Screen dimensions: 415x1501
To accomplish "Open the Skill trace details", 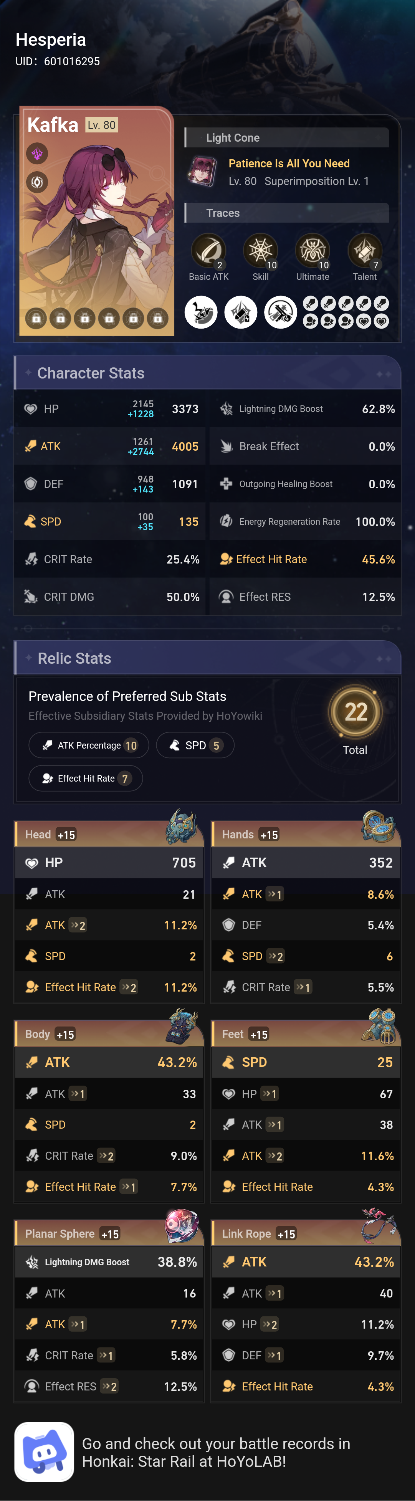I will pos(261,251).
